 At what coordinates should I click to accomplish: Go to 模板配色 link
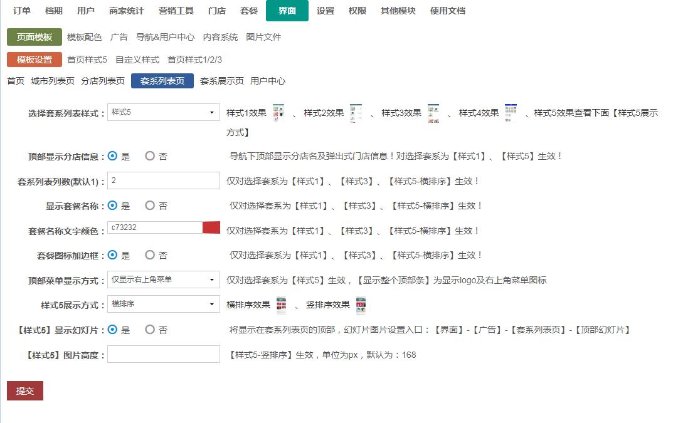tap(84, 37)
